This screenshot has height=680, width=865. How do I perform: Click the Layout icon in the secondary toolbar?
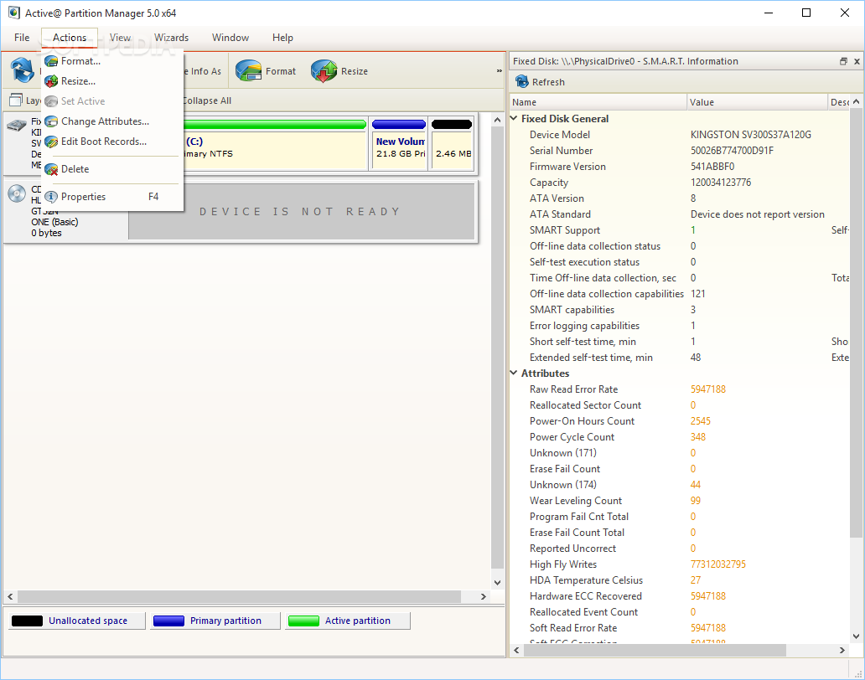(16, 100)
